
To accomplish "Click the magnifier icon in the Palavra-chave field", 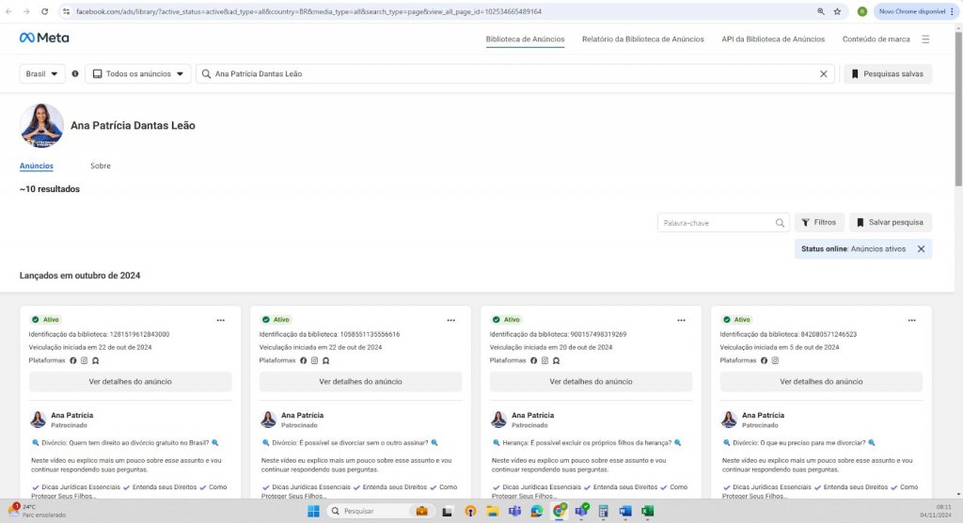I will click(780, 223).
